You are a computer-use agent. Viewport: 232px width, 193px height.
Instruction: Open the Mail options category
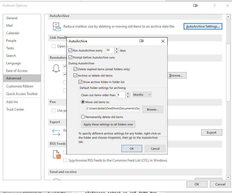tap(22, 26)
